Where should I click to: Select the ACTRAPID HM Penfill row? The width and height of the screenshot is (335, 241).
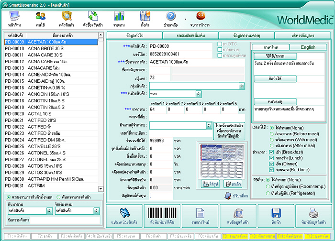click(x=51, y=179)
